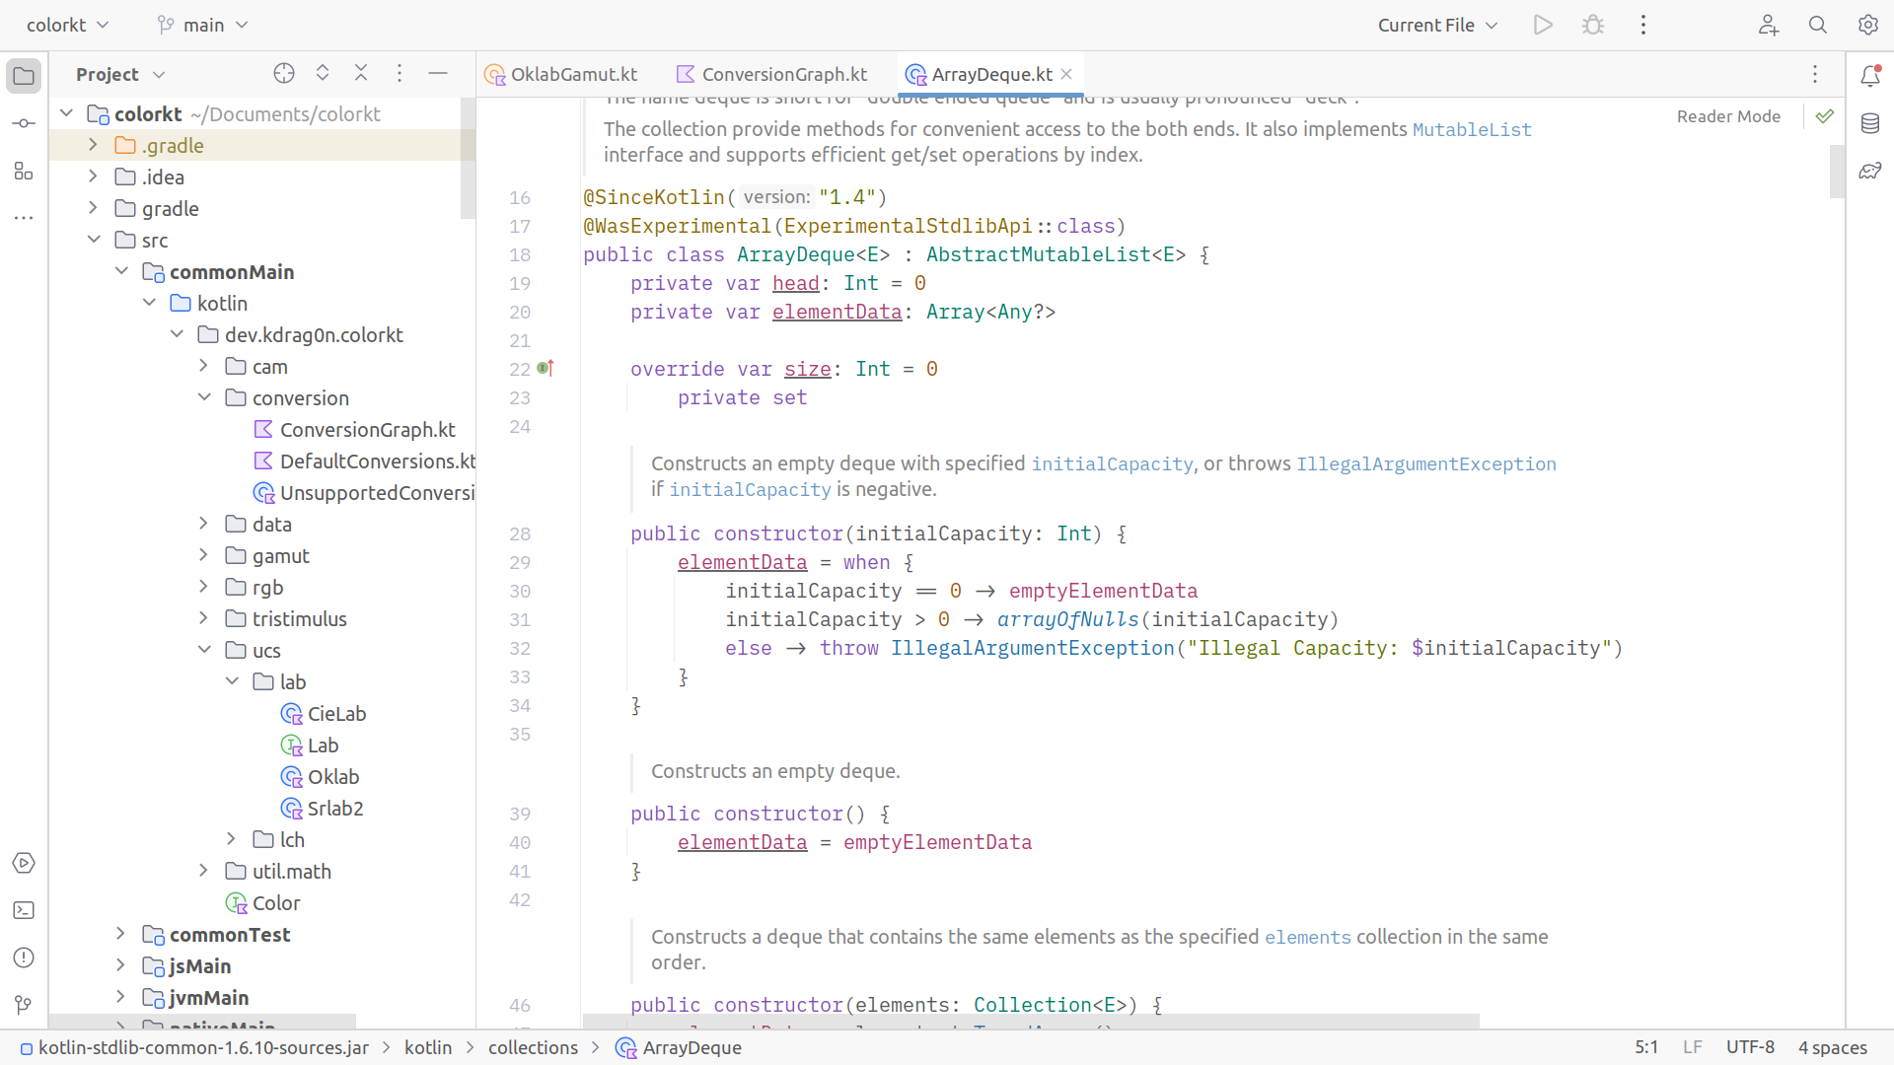Open the main branch dropdown

point(203,26)
